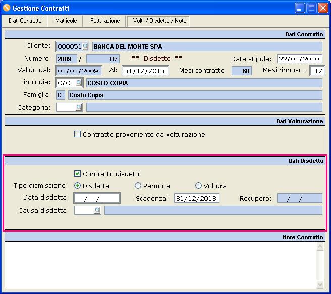This screenshot has height=294, width=331.
Task: Open the Cliente lookup magnifier icon
Action: [85, 46]
